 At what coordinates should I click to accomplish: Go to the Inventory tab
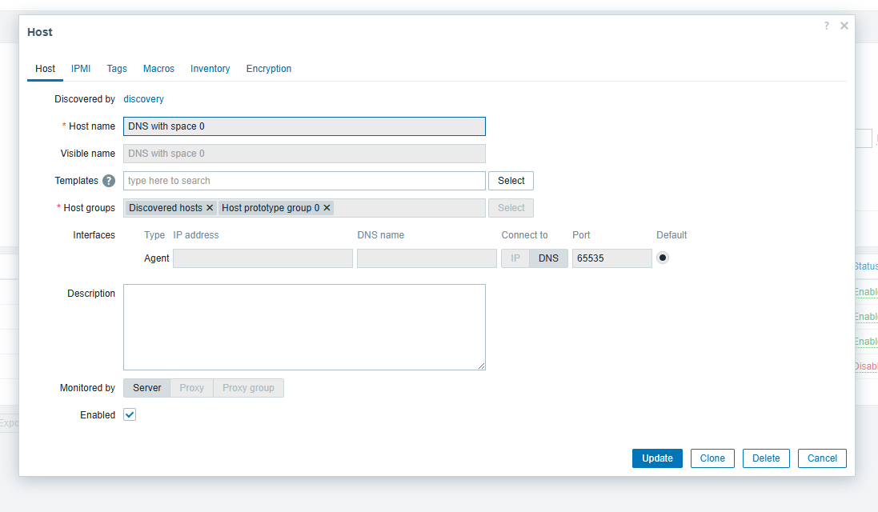210,69
